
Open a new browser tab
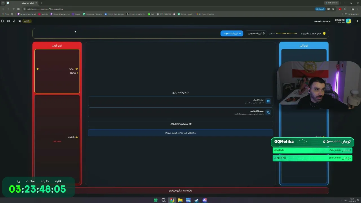(41, 3)
